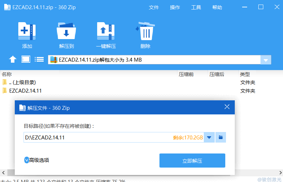The image size is (283, 182).
Task: Click the 删除 (Delete) trash icon
Action: (x=145, y=31)
